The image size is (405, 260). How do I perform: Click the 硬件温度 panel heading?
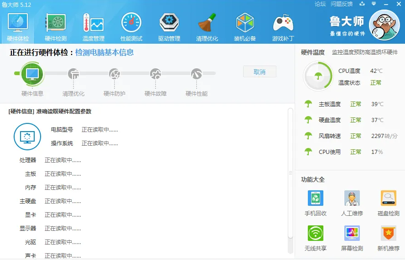313,52
